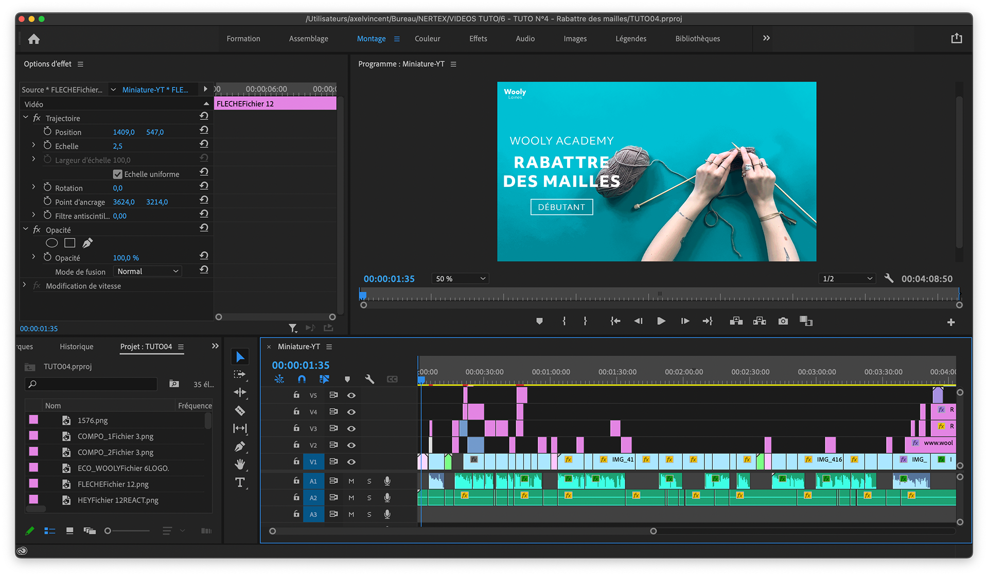The height and width of the screenshot is (576, 988).
Task: Open the 50 % zoom dropdown
Action: [x=460, y=278]
